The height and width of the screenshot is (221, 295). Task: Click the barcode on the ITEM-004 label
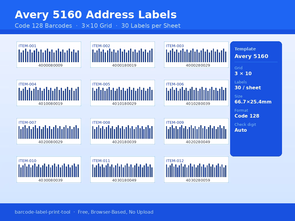49,94
